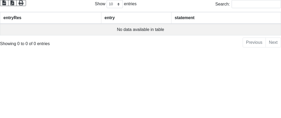Go to the Next page
Image resolution: width=281 pixels, height=118 pixels.
click(x=273, y=42)
